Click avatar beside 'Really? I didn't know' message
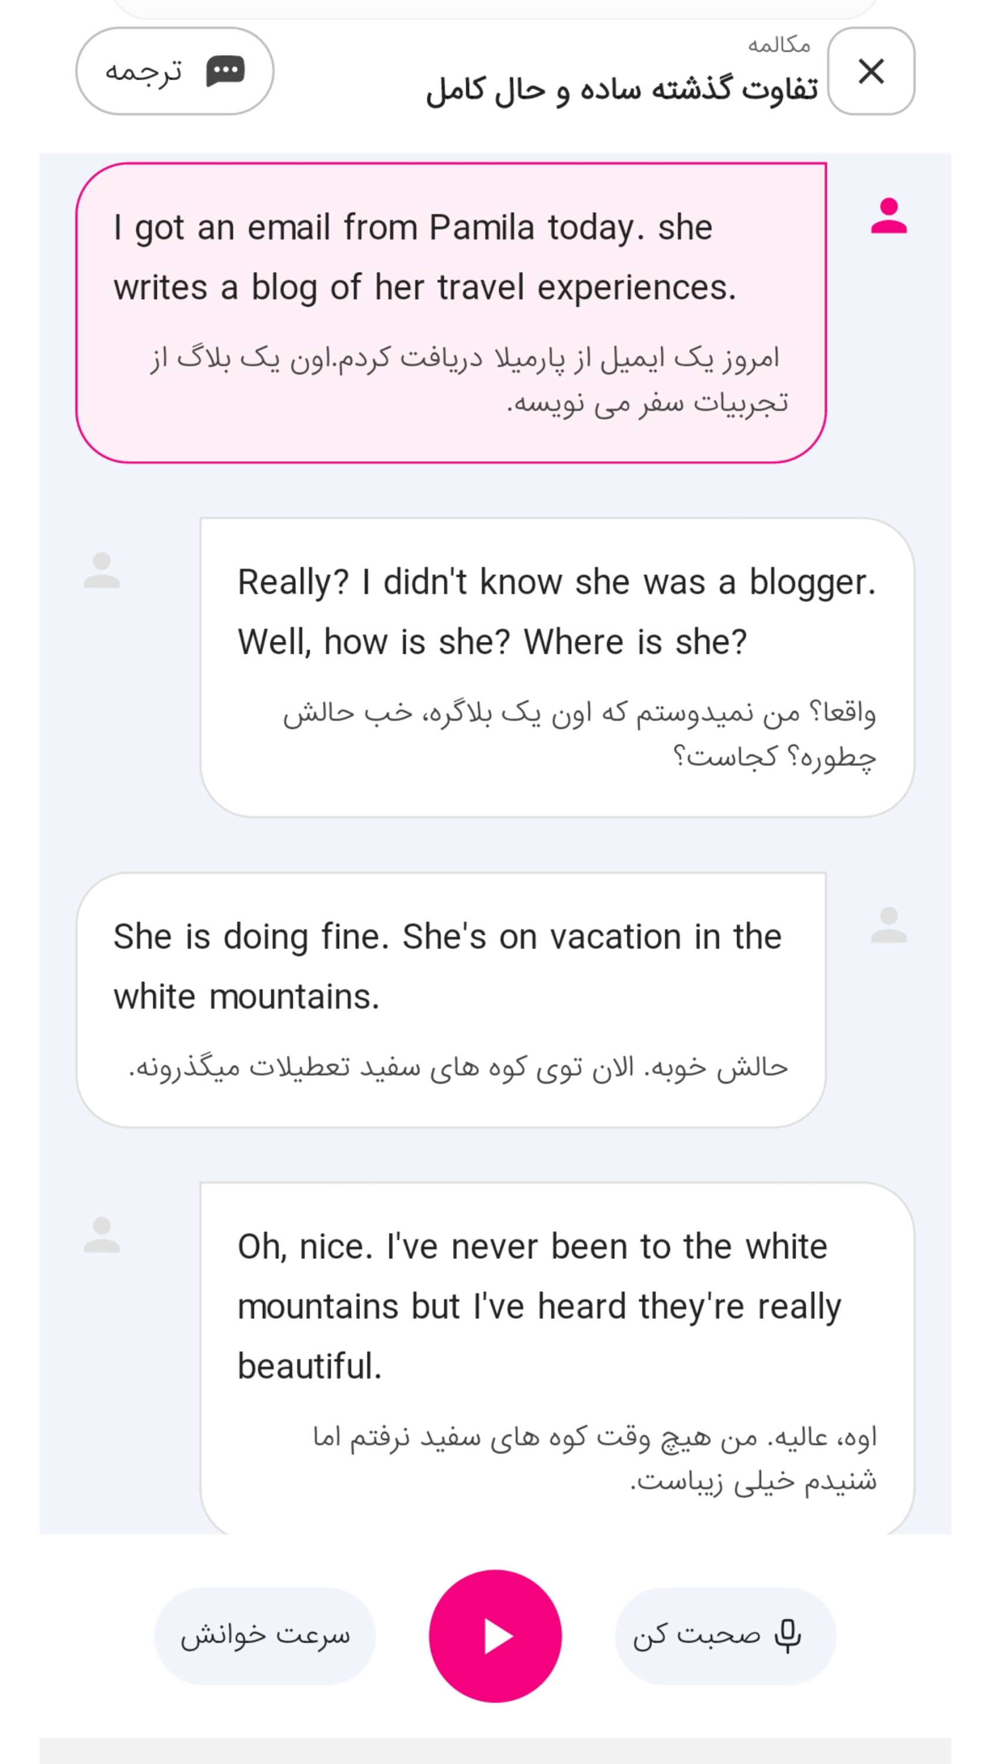Screen dimensions: 991x1764 pyautogui.click(x=102, y=570)
